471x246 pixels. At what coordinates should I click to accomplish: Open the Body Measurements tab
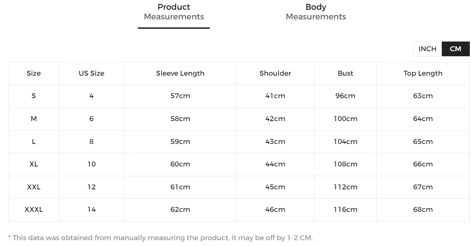tap(316, 12)
